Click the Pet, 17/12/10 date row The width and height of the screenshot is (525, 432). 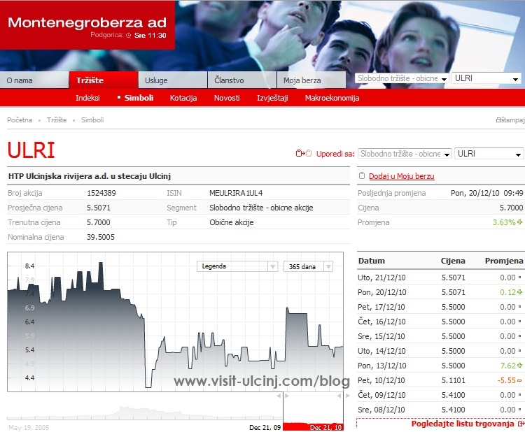pyautogui.click(x=440, y=307)
